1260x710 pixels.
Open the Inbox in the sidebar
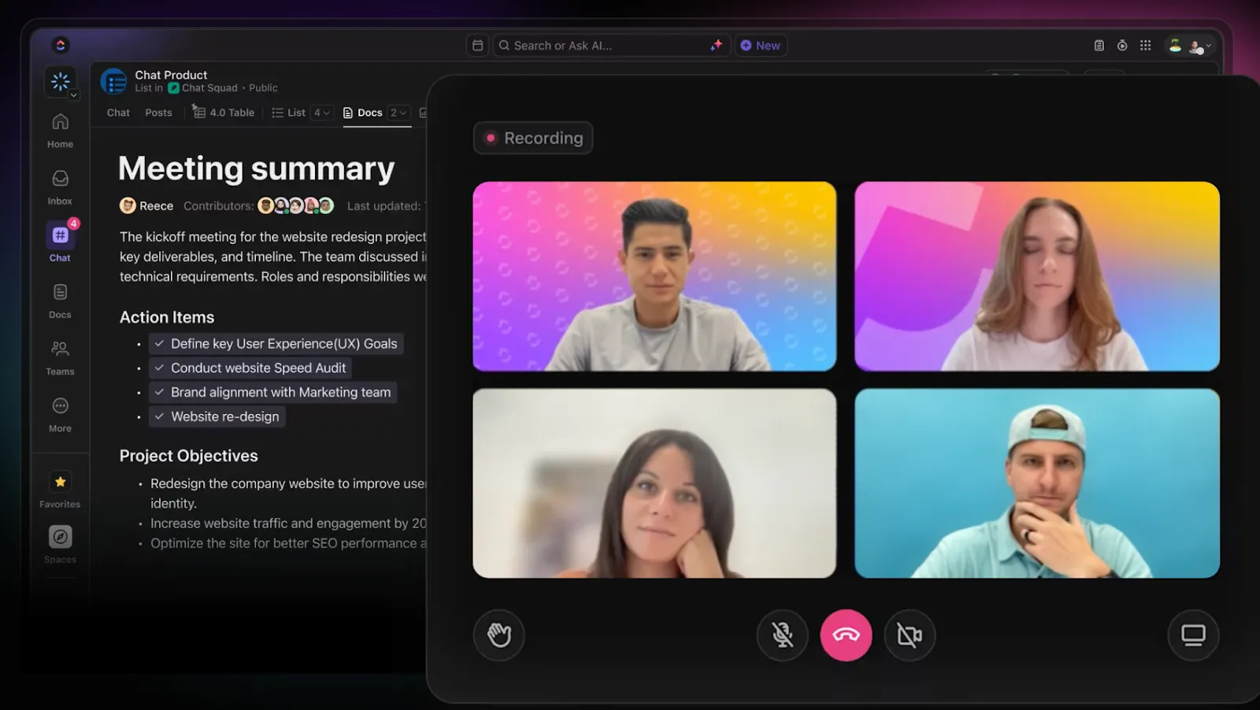click(x=60, y=187)
